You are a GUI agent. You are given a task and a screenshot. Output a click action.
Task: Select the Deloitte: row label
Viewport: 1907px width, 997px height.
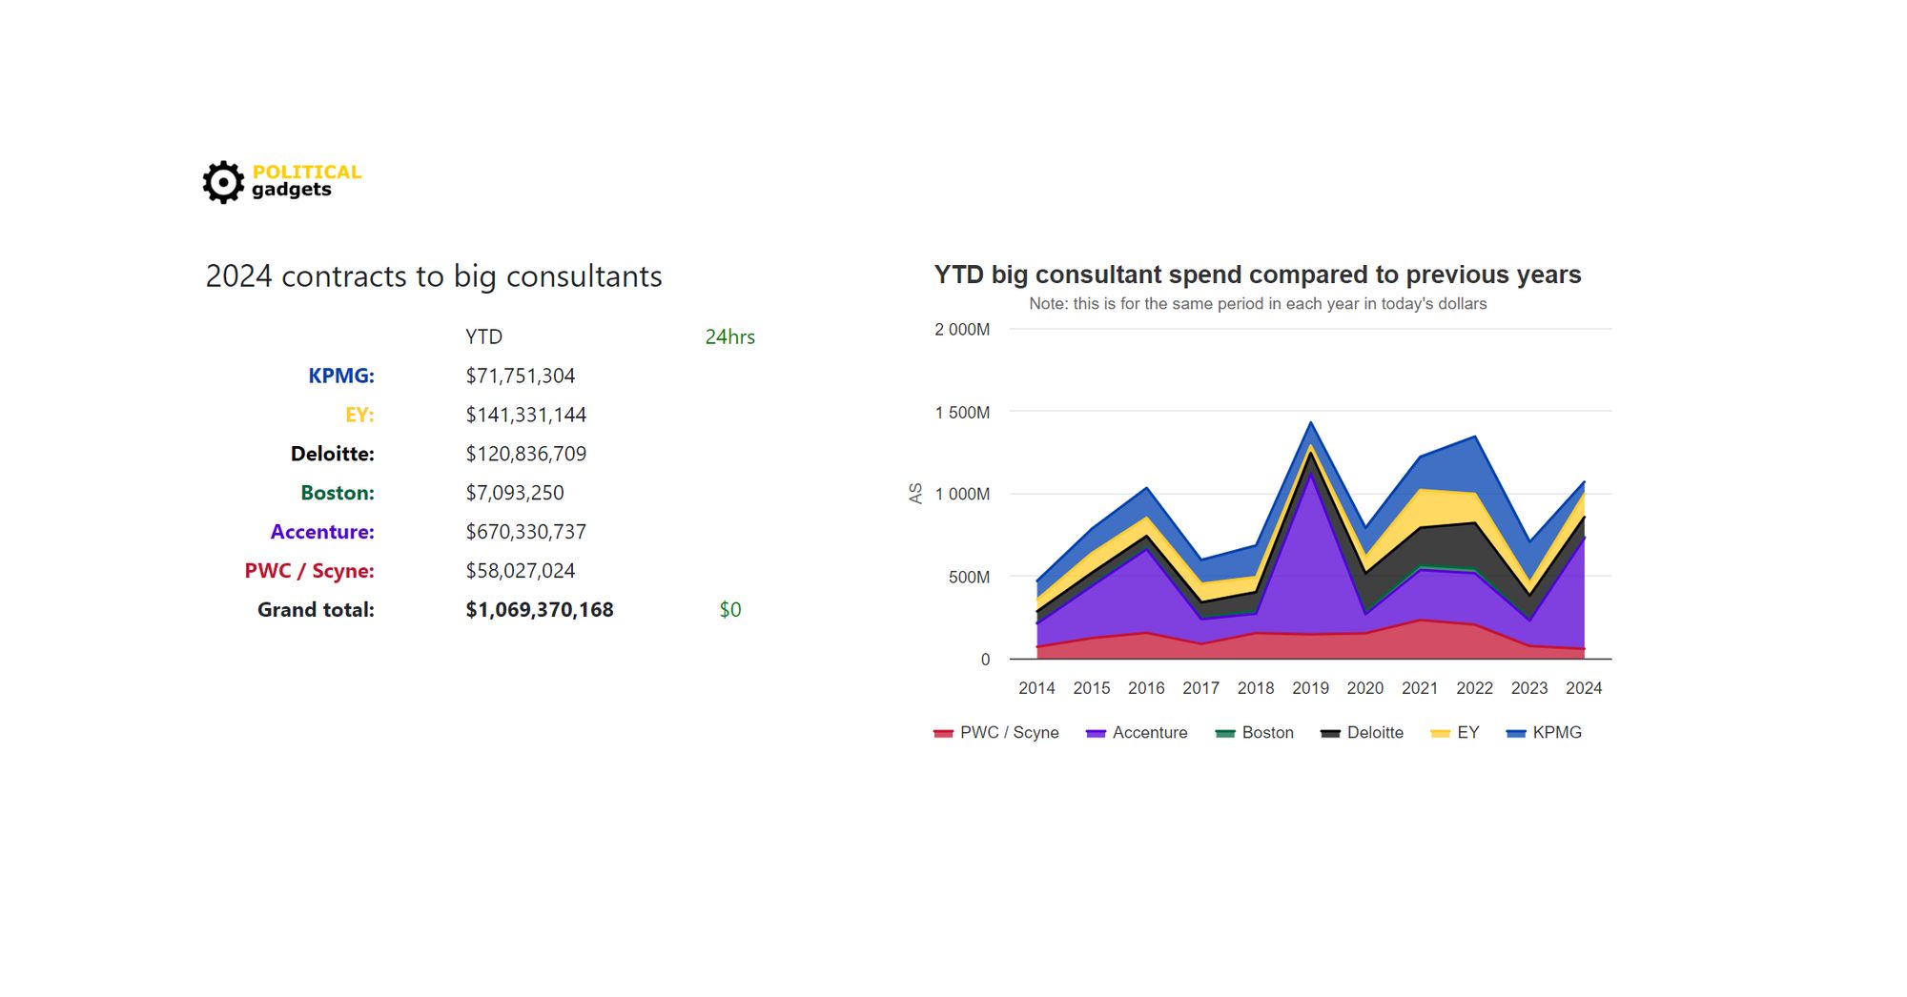point(333,454)
